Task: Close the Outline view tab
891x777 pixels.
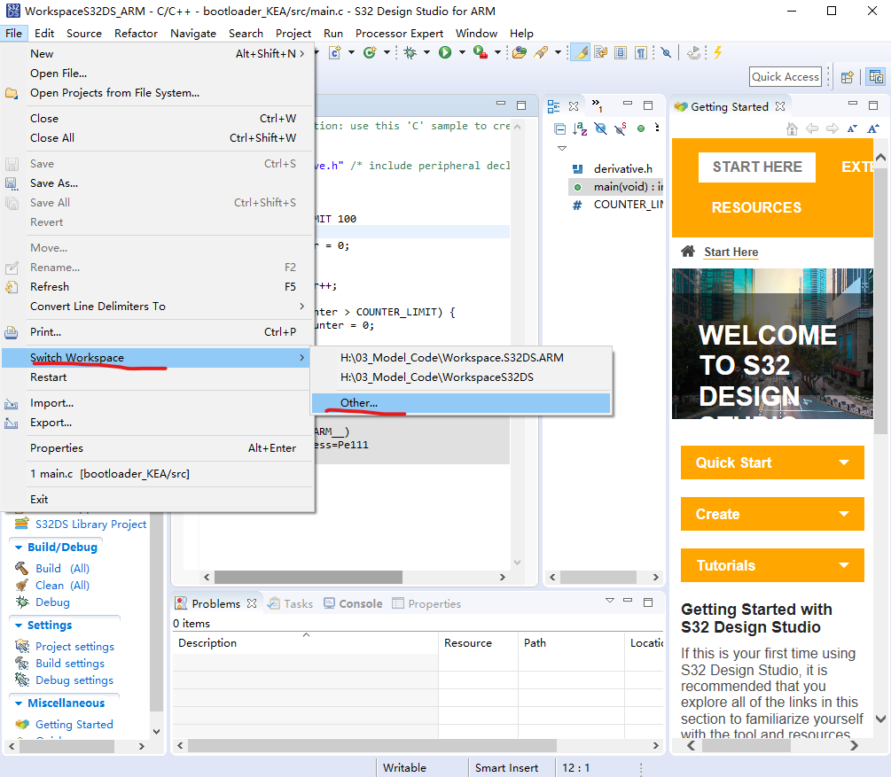Action: [x=574, y=106]
